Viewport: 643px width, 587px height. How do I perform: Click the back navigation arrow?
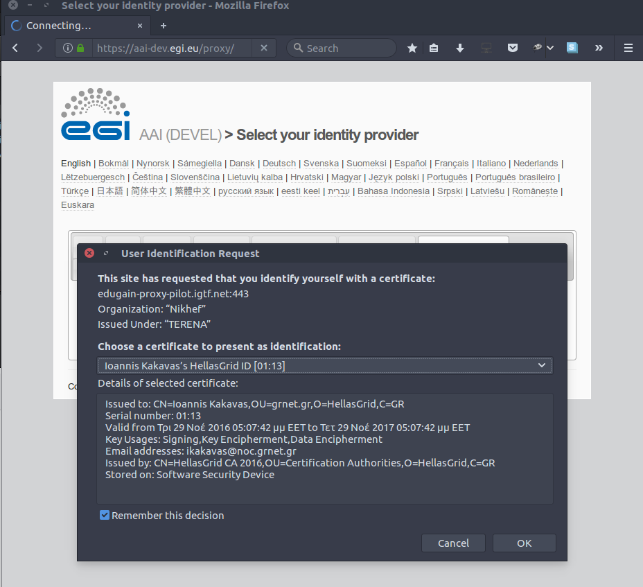click(x=15, y=48)
